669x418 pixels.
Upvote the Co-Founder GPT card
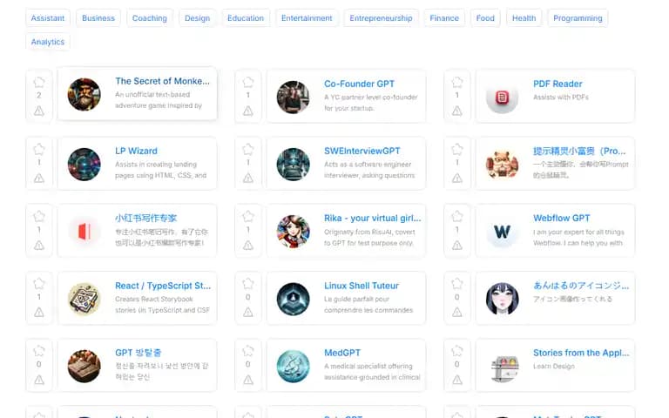coord(248,83)
